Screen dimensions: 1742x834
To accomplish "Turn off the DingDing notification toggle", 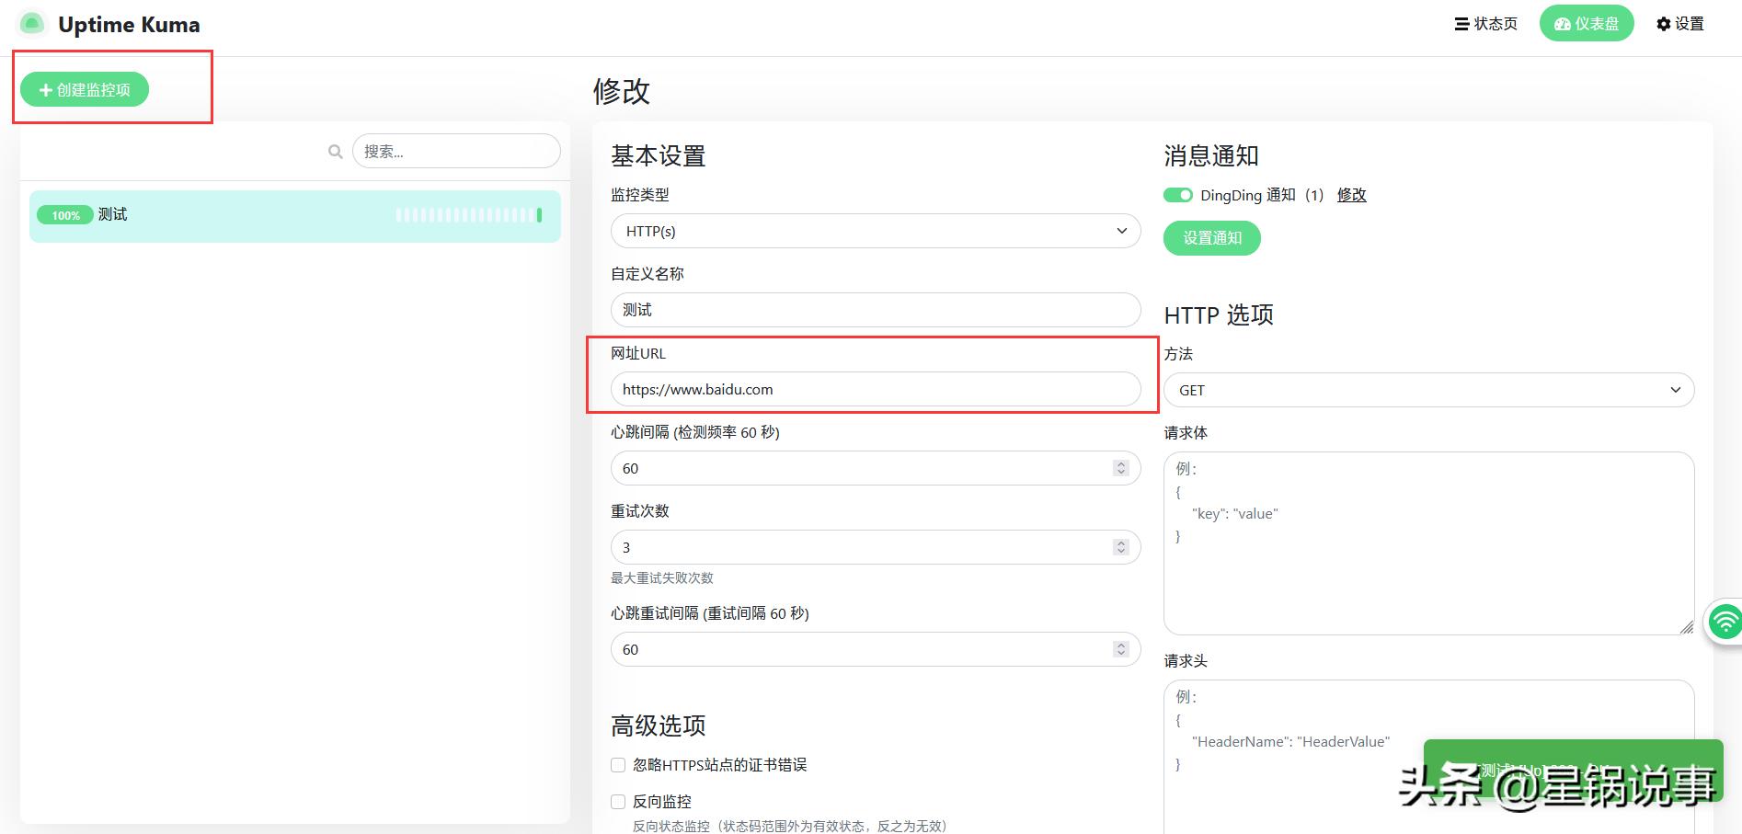I will [x=1176, y=195].
